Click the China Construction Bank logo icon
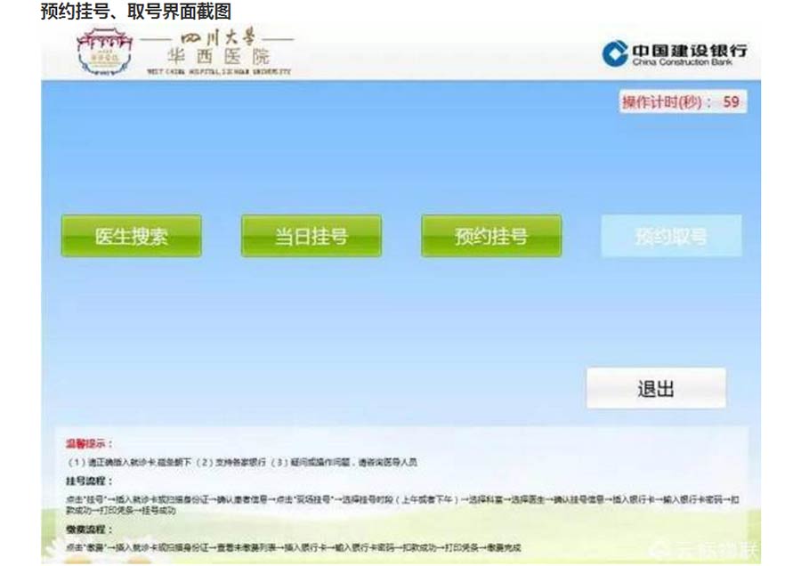 (x=615, y=53)
